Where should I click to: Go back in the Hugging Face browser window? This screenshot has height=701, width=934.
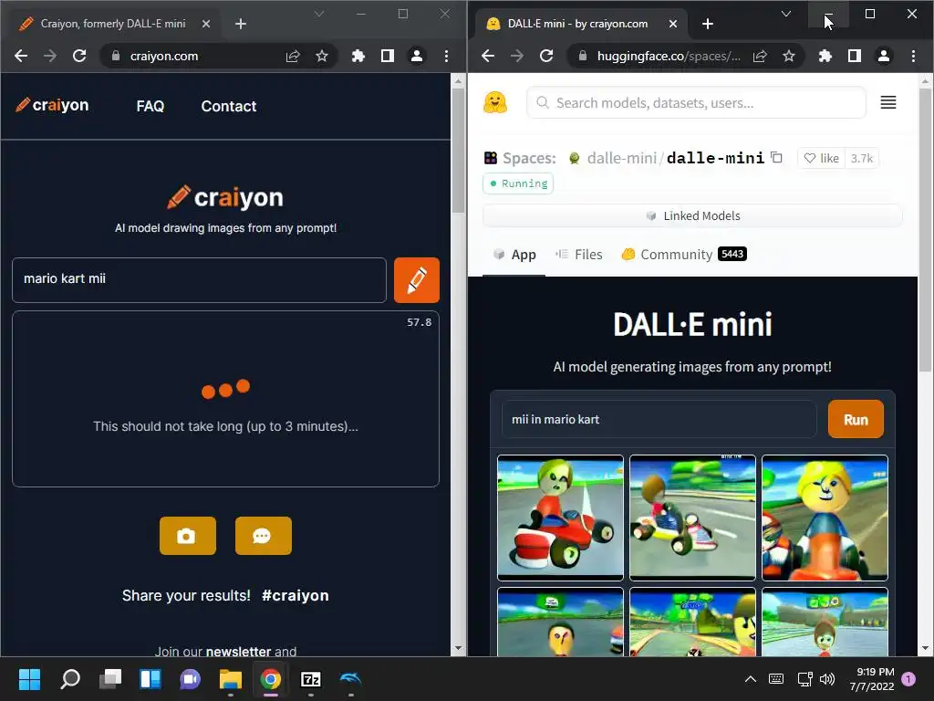pos(488,56)
